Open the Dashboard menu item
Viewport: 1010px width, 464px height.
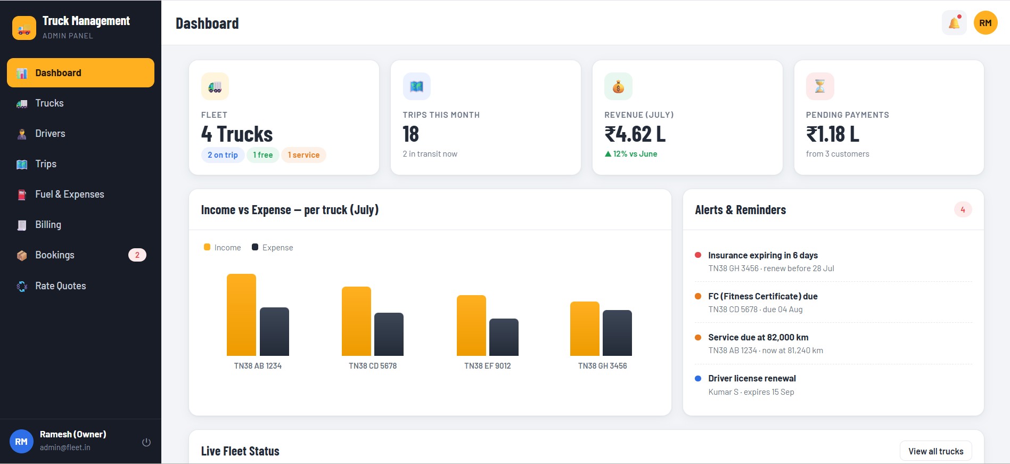(80, 73)
